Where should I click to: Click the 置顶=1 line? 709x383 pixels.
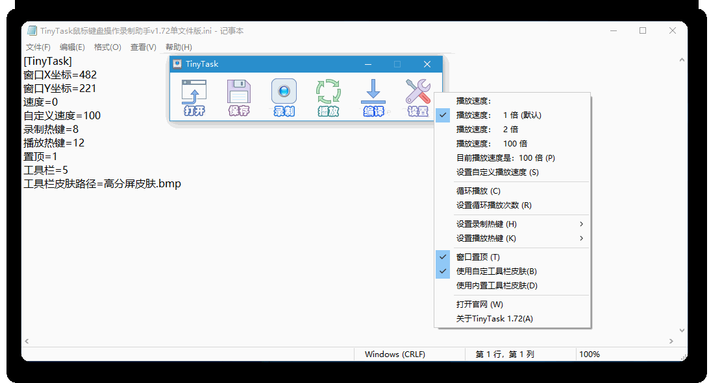pos(40,157)
